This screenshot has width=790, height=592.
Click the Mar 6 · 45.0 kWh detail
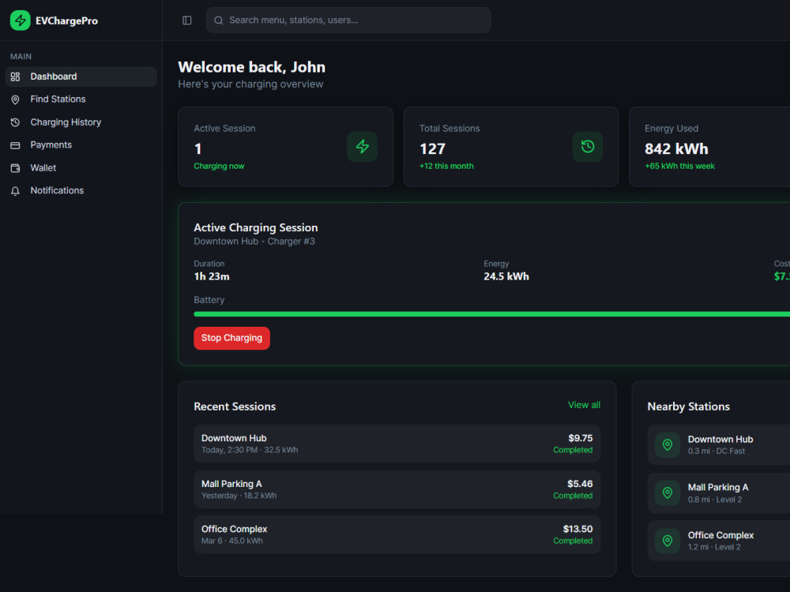pos(232,541)
